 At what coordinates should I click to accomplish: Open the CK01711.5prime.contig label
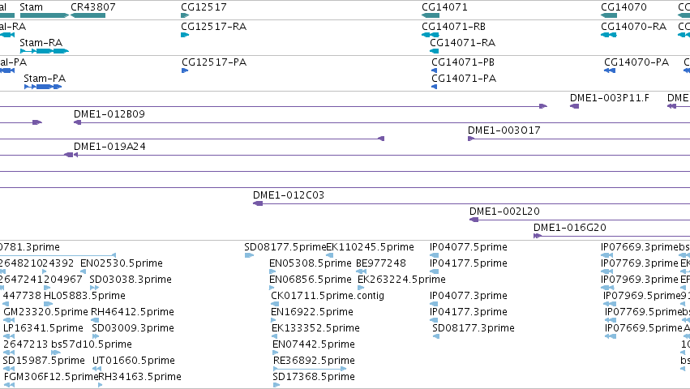[328, 296]
